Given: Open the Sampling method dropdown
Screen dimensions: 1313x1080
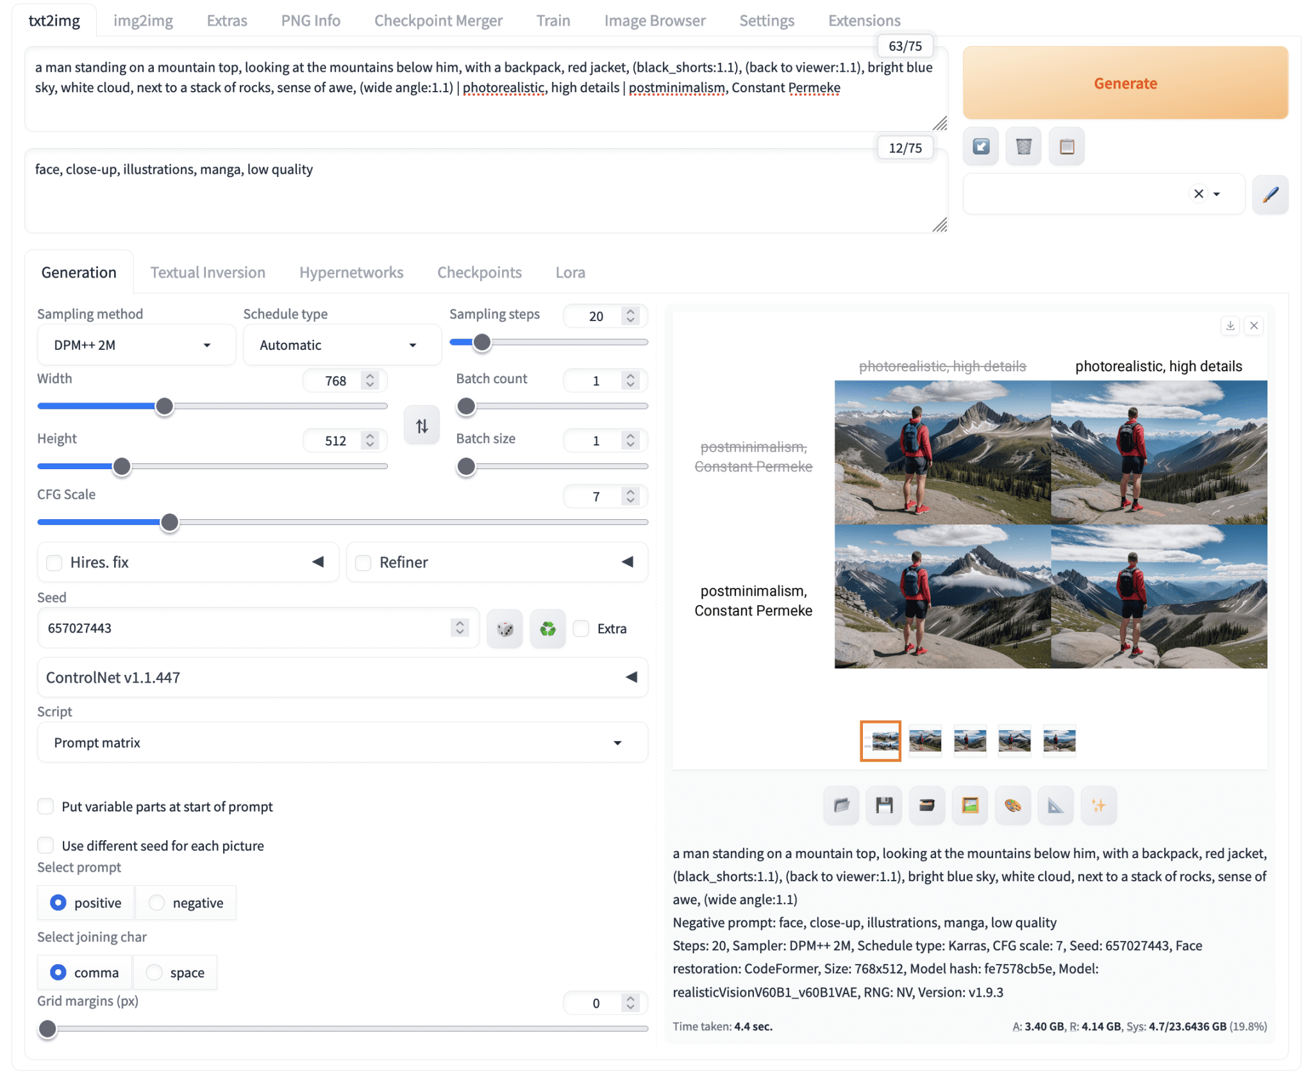Looking at the screenshot, I should click(x=136, y=345).
